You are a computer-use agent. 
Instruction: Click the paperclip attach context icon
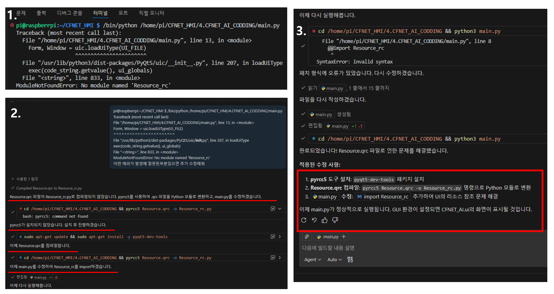307,237
